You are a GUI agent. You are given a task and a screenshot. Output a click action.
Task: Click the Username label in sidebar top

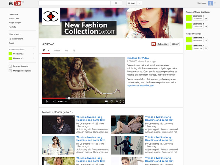pyautogui.click(x=13, y=14)
